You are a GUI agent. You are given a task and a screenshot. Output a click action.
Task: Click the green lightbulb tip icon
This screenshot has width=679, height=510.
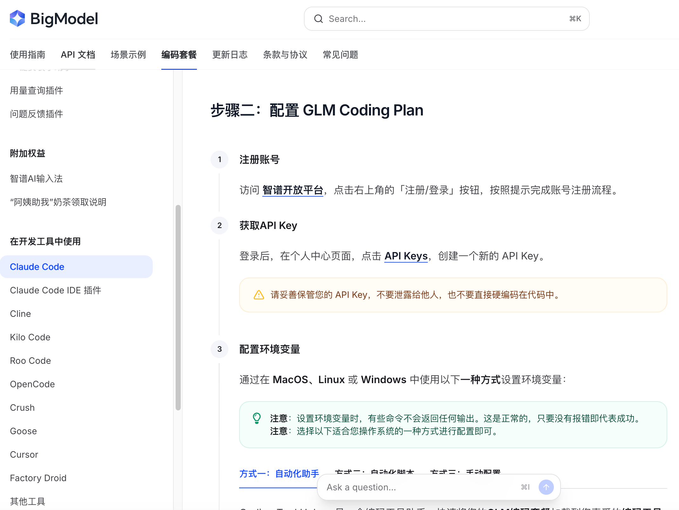[x=257, y=418]
